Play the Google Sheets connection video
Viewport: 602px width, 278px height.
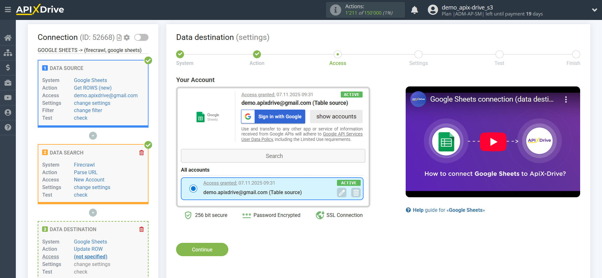493,142
